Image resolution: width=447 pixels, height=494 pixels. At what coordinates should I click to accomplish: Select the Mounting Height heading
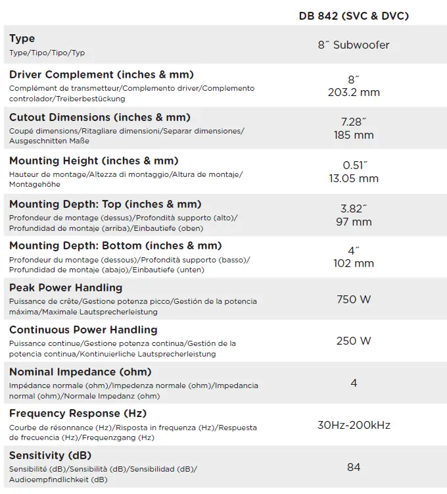click(93, 161)
